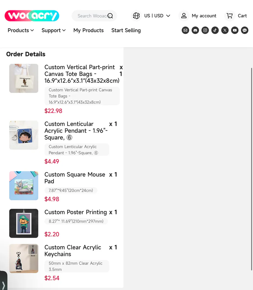The image size is (253, 290).
Task: Click the email envelope icon
Action: tap(185, 30)
